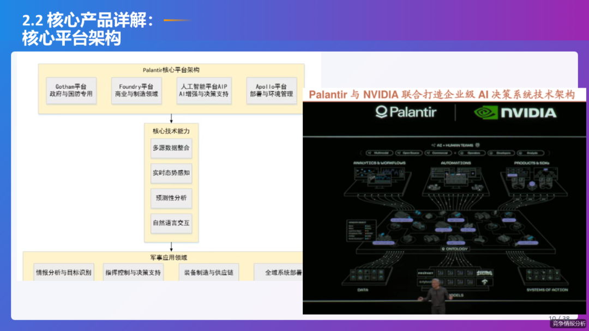Click the "PRODUCTS & SDKs" label
Image resolution: width=589 pixels, height=331 pixels.
pos(532,163)
